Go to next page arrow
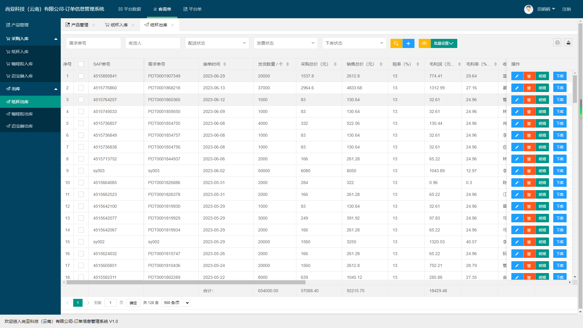The width and height of the screenshot is (583, 328). pos(88,303)
